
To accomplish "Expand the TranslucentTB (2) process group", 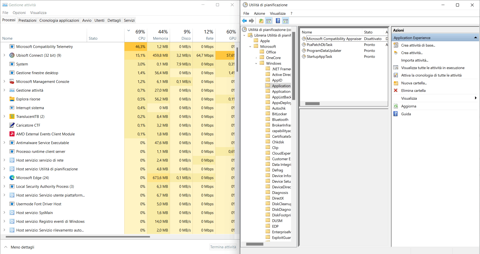I will click(4, 116).
